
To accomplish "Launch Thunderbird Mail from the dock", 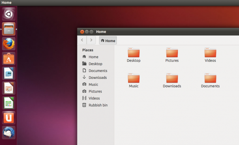I will click(9, 133).
